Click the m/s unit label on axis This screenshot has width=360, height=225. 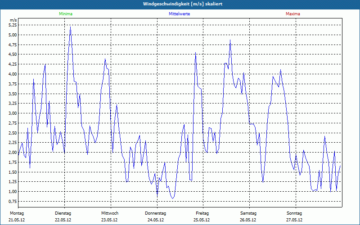[13, 20]
